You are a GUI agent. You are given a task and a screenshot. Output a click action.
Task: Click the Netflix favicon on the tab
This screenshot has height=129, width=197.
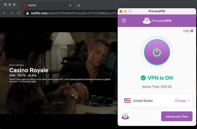click(25, 5)
